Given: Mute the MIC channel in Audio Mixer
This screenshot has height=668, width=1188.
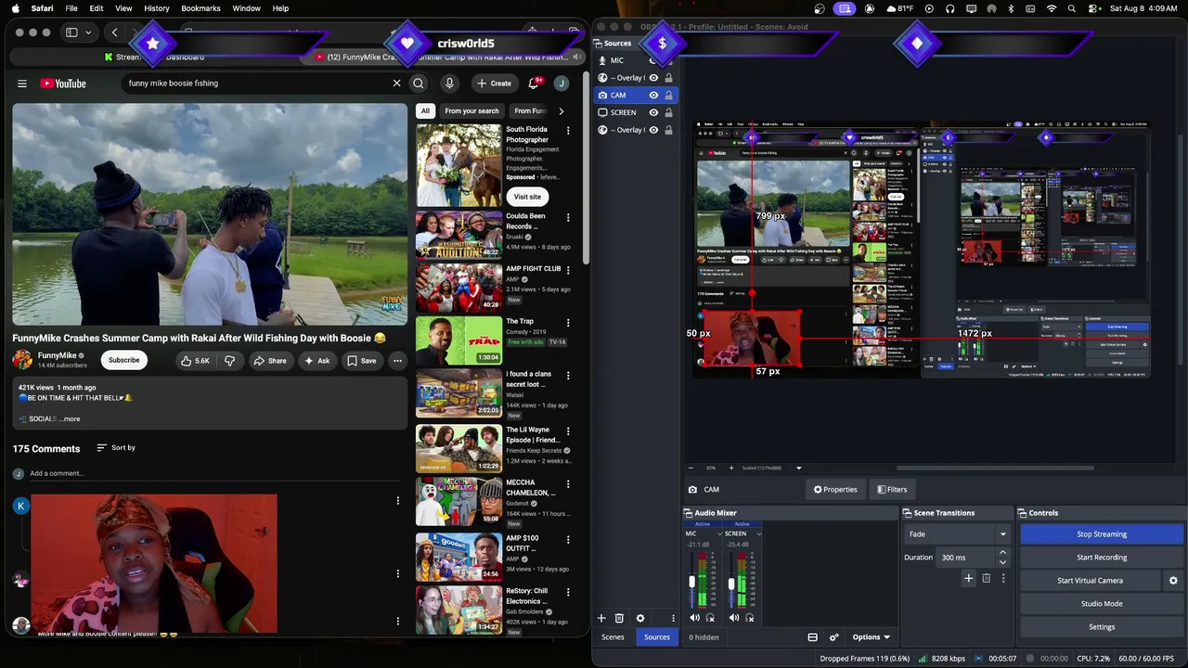Looking at the screenshot, I should pos(694,618).
